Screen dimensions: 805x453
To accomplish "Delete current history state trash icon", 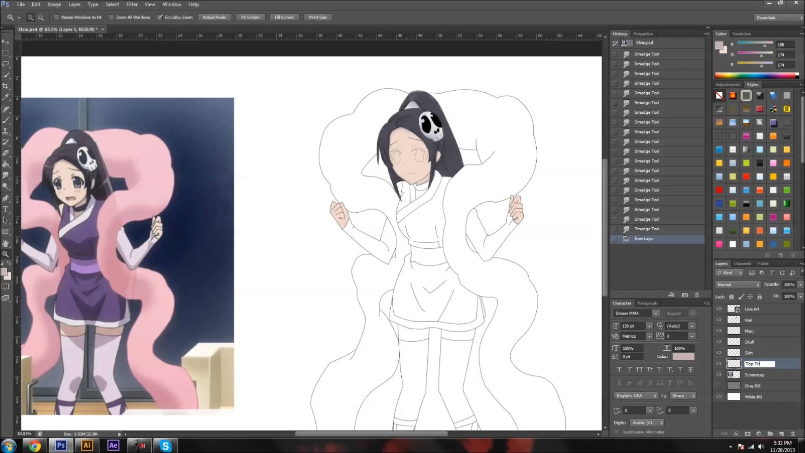I will point(697,295).
